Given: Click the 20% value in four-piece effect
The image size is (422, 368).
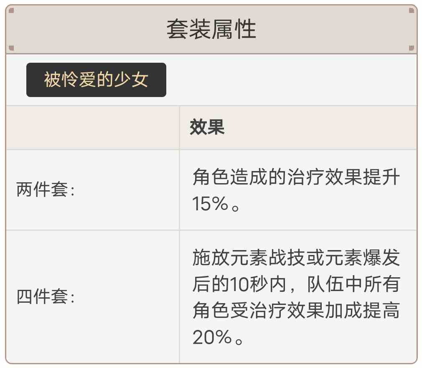Looking at the screenshot, I should (212, 337).
